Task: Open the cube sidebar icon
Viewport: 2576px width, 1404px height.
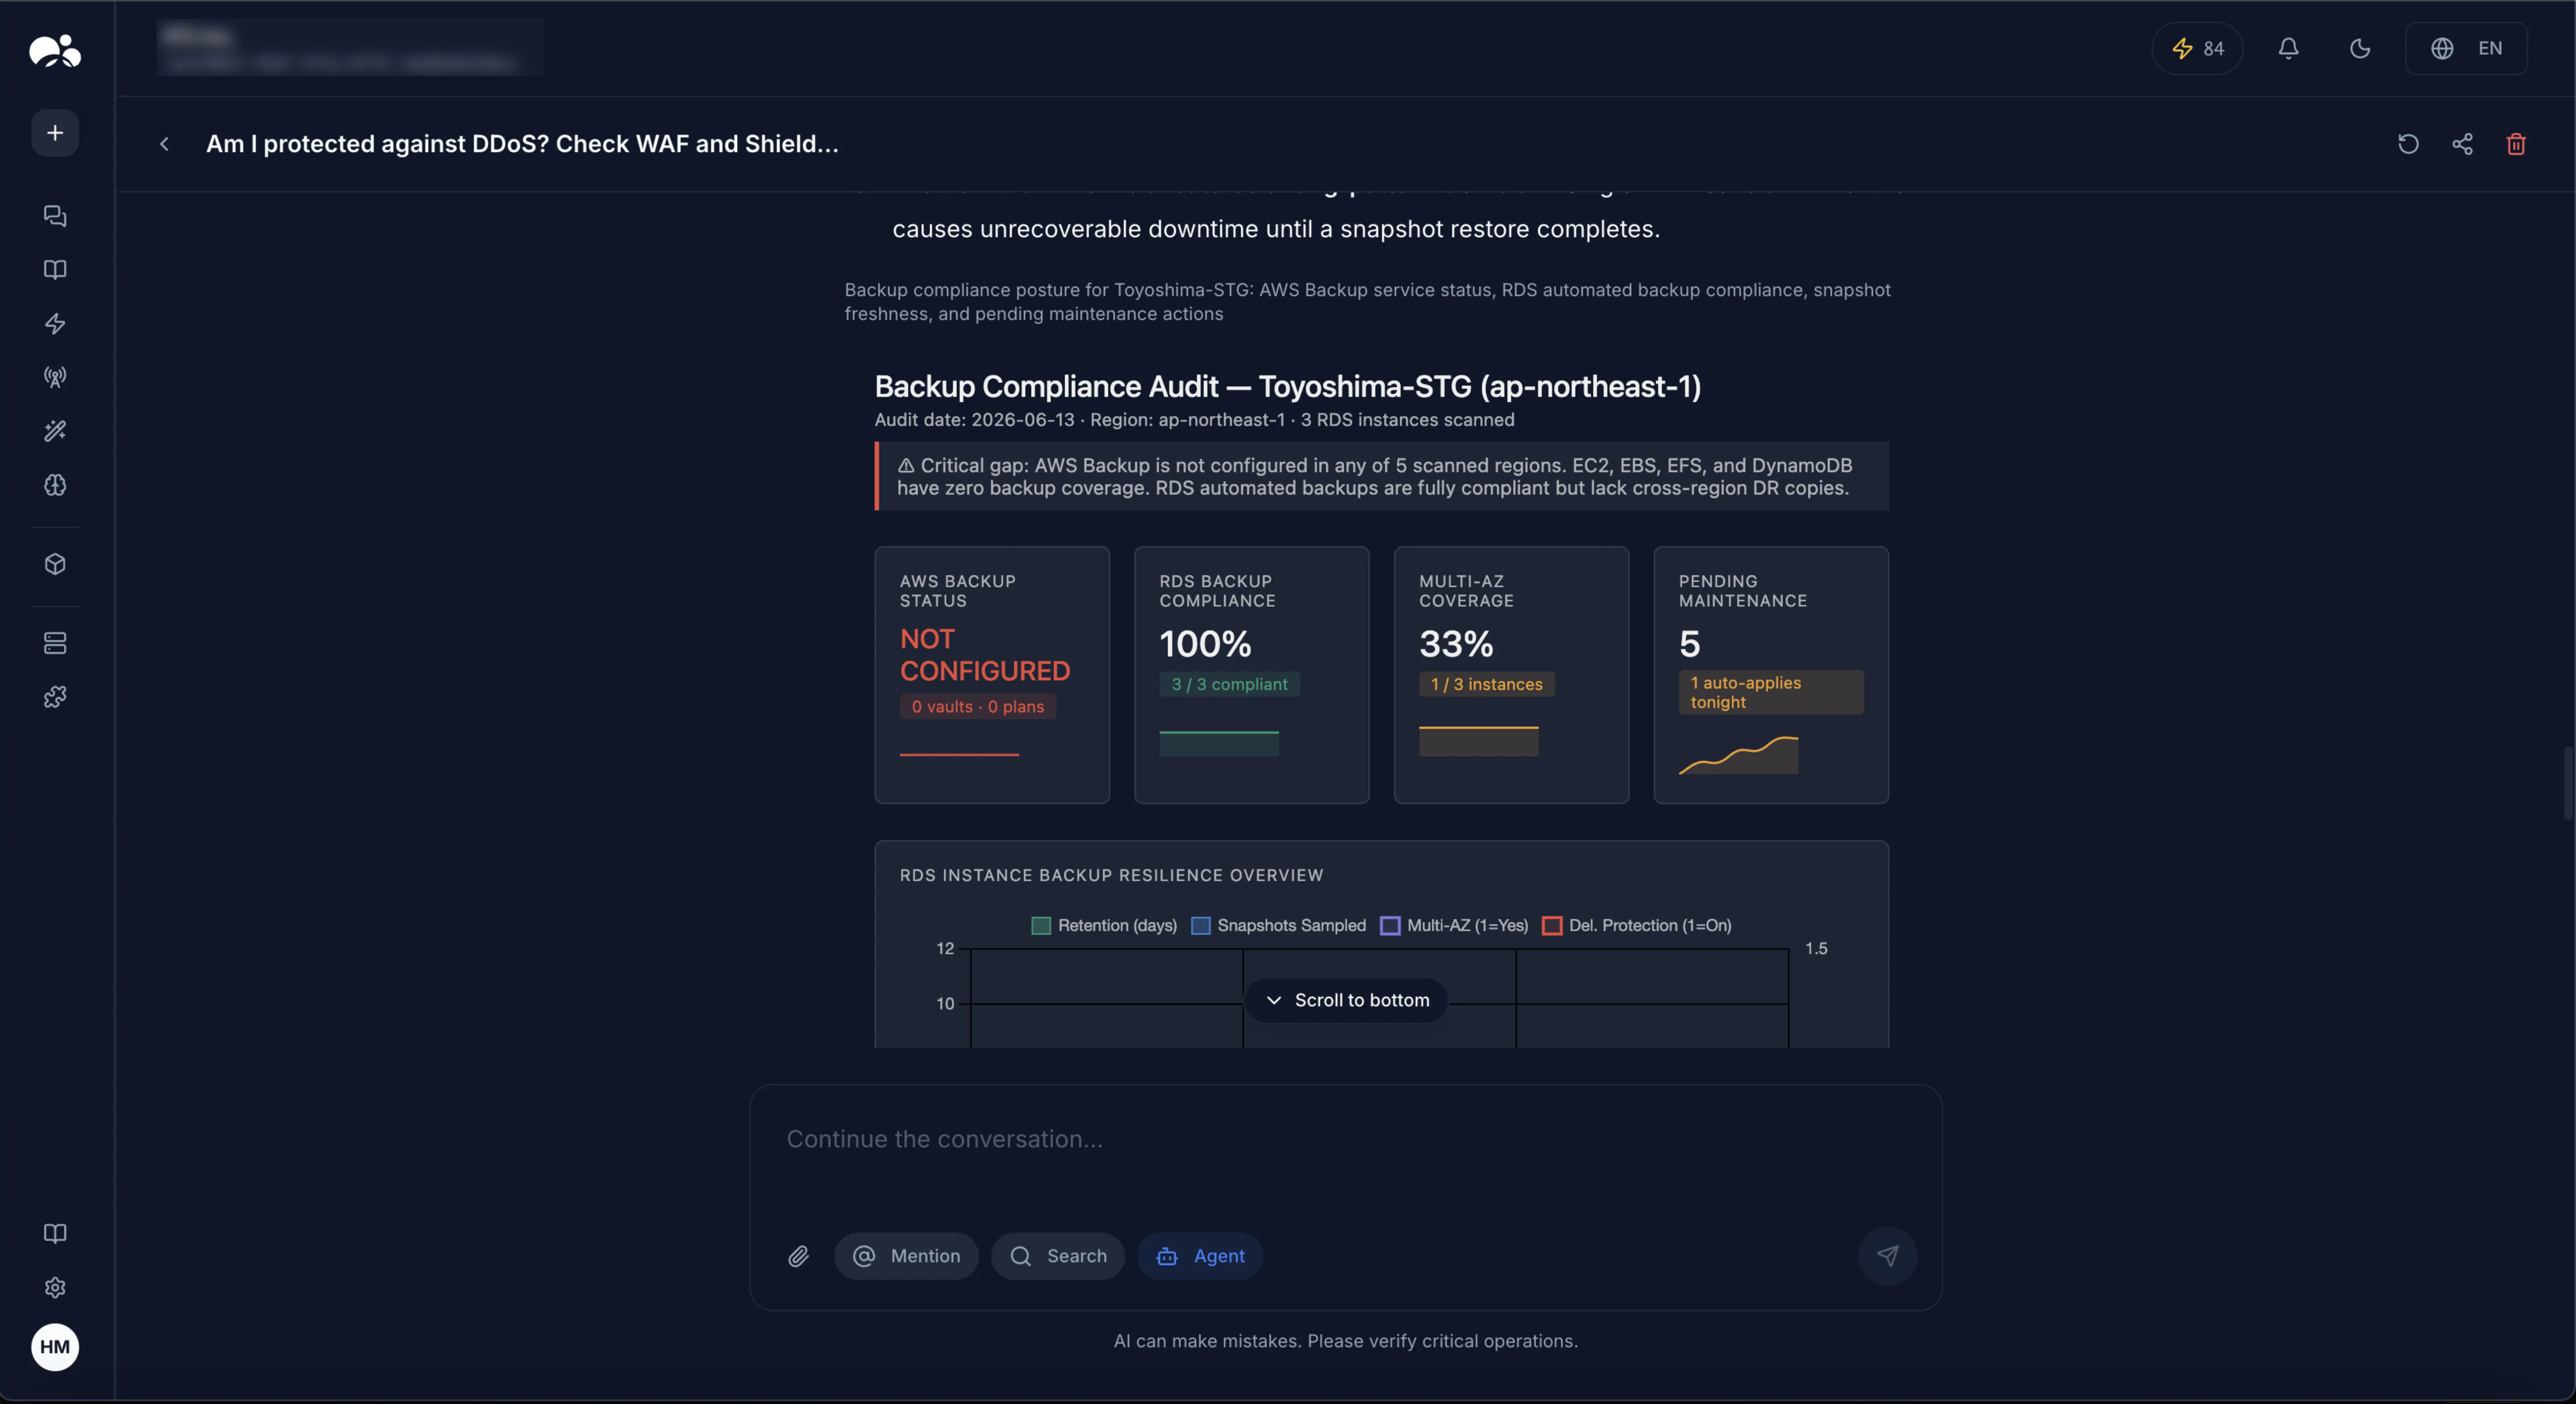Action: [x=55, y=564]
